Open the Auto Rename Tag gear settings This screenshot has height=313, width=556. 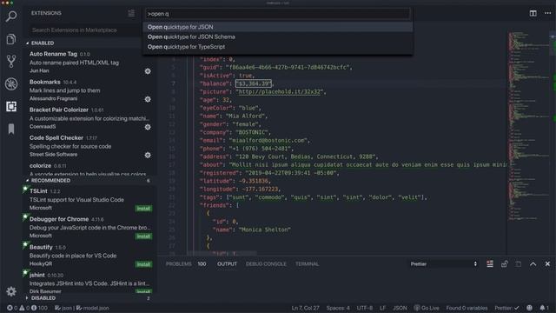pyautogui.click(x=148, y=71)
